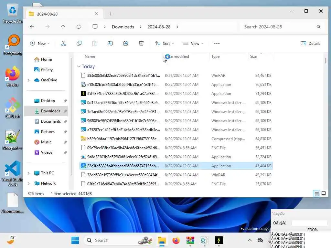Viewport: 331px width, 248px height.
Task: Open Firefox from the taskbar
Action: tap(176, 240)
